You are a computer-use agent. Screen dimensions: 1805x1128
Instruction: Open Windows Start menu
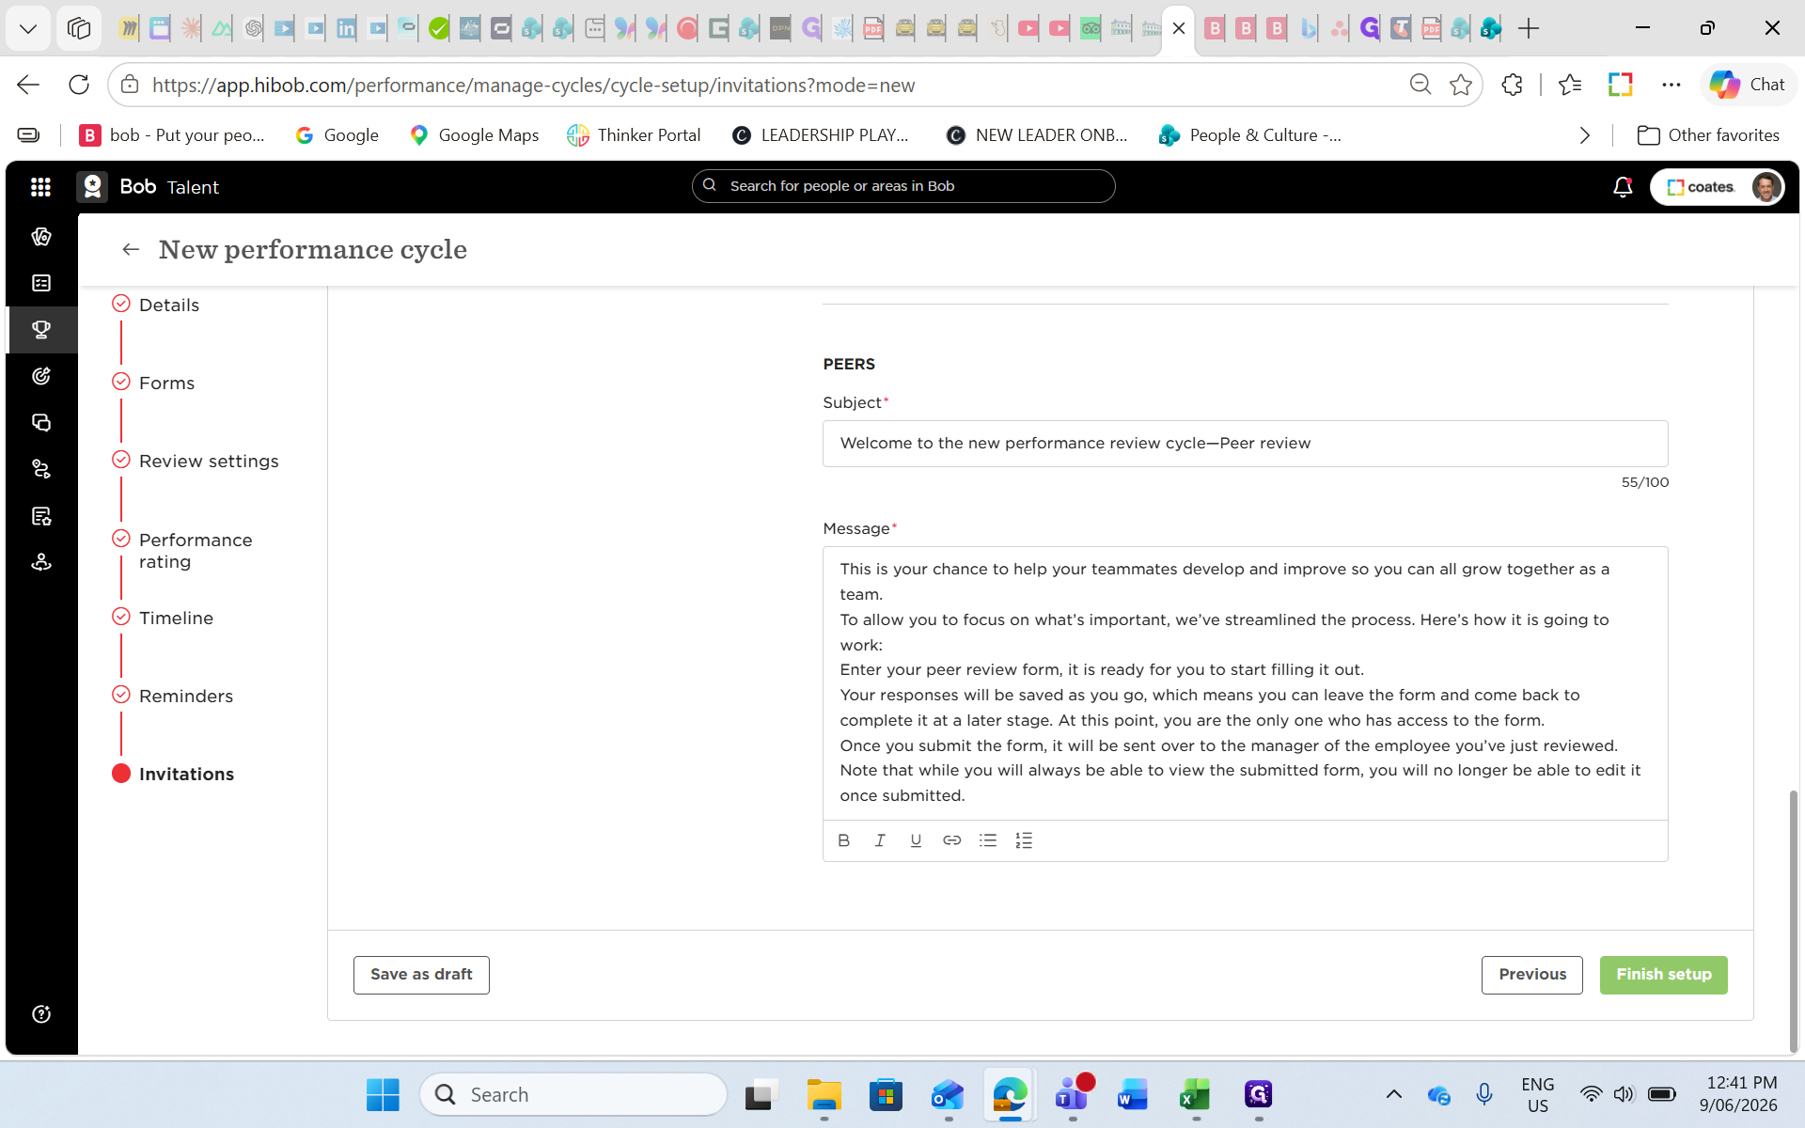click(x=383, y=1094)
